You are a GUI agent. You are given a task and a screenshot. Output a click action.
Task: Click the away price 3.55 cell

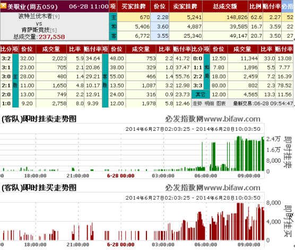point(160,35)
